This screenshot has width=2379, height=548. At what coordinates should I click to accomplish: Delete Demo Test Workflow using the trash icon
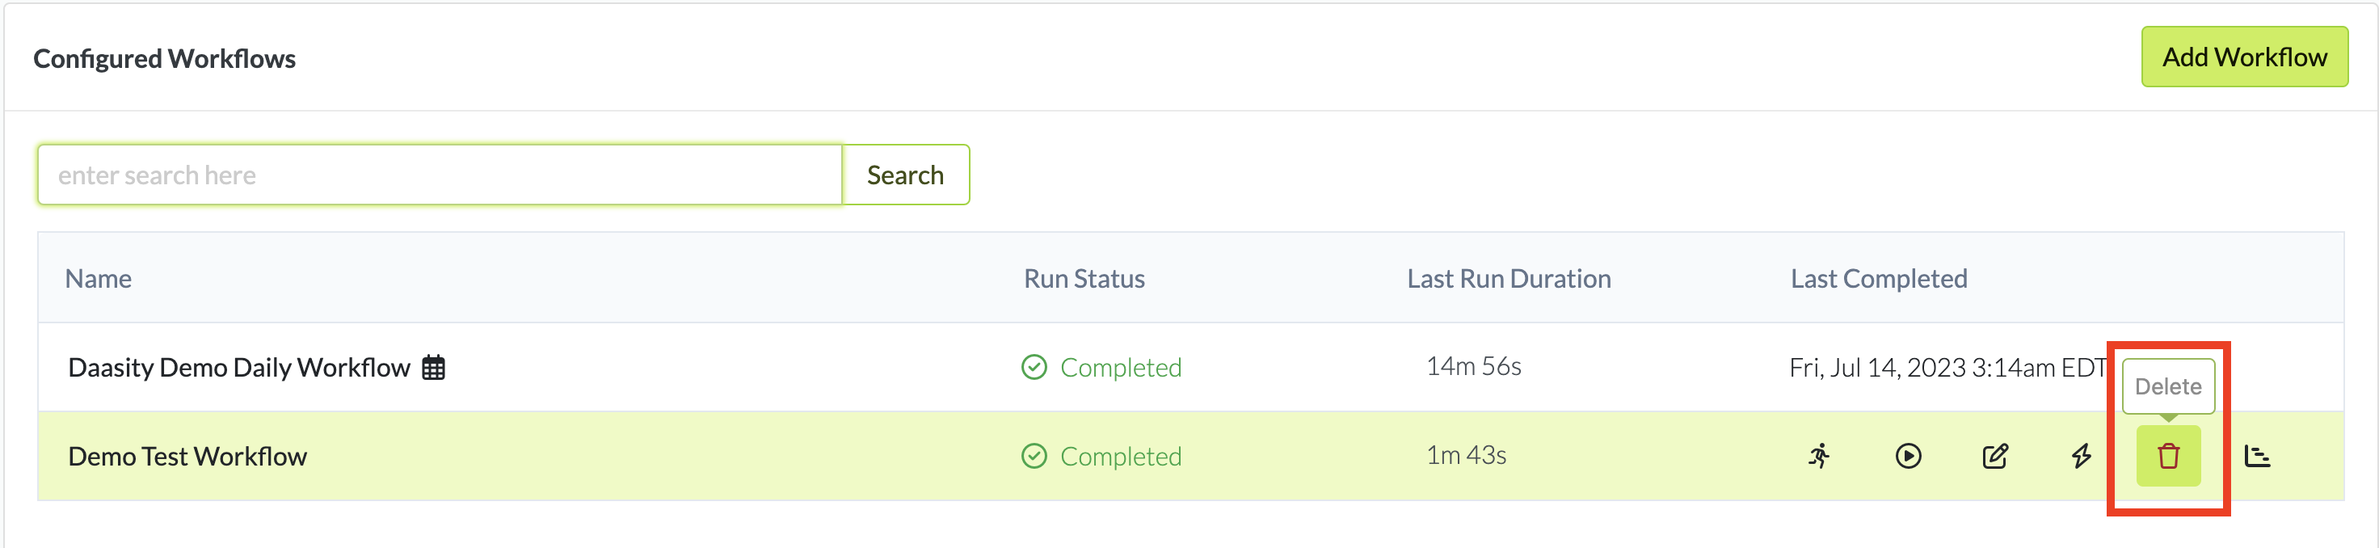(2167, 456)
